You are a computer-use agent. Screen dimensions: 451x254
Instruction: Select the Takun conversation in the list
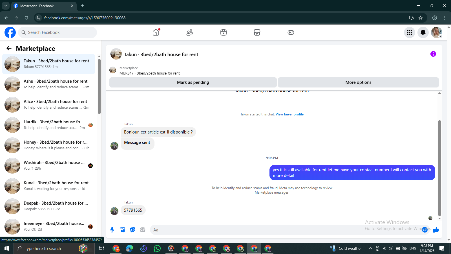[49, 64]
